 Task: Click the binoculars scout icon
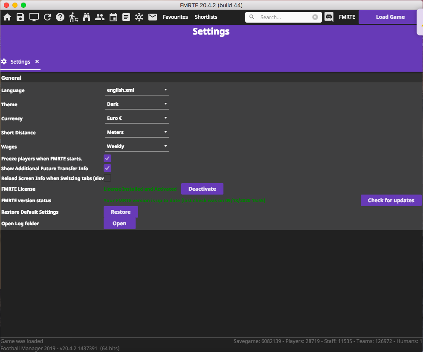coord(87,17)
